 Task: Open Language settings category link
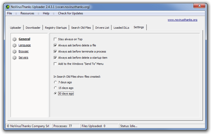(x=25, y=45)
